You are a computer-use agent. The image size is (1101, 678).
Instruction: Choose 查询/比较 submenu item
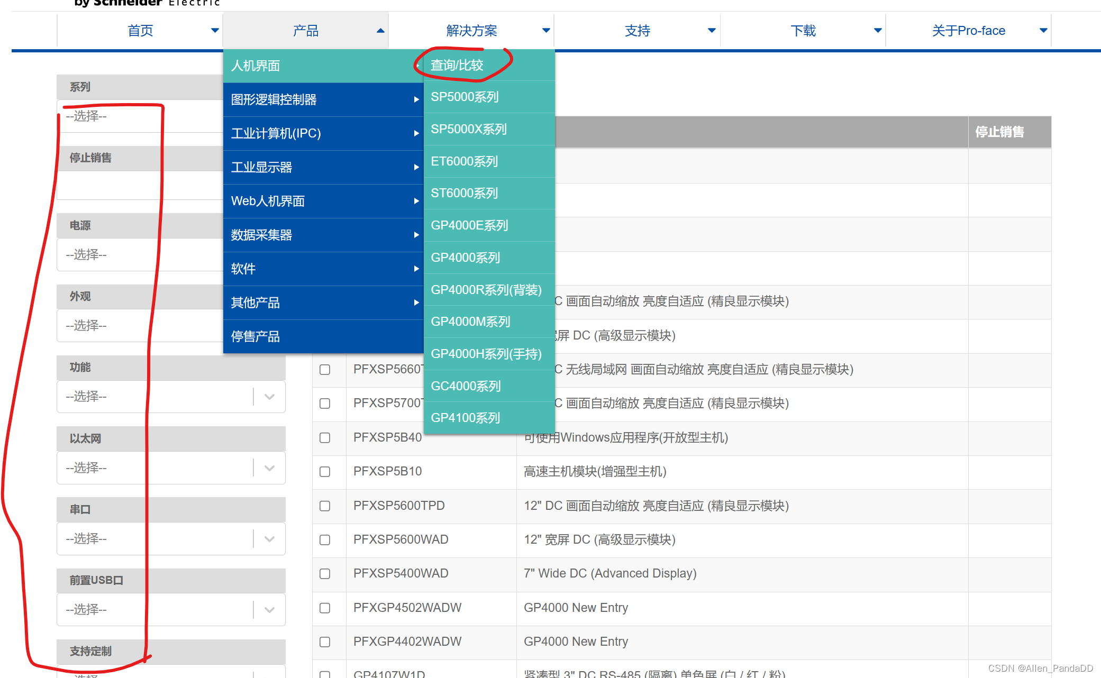pyautogui.click(x=489, y=65)
